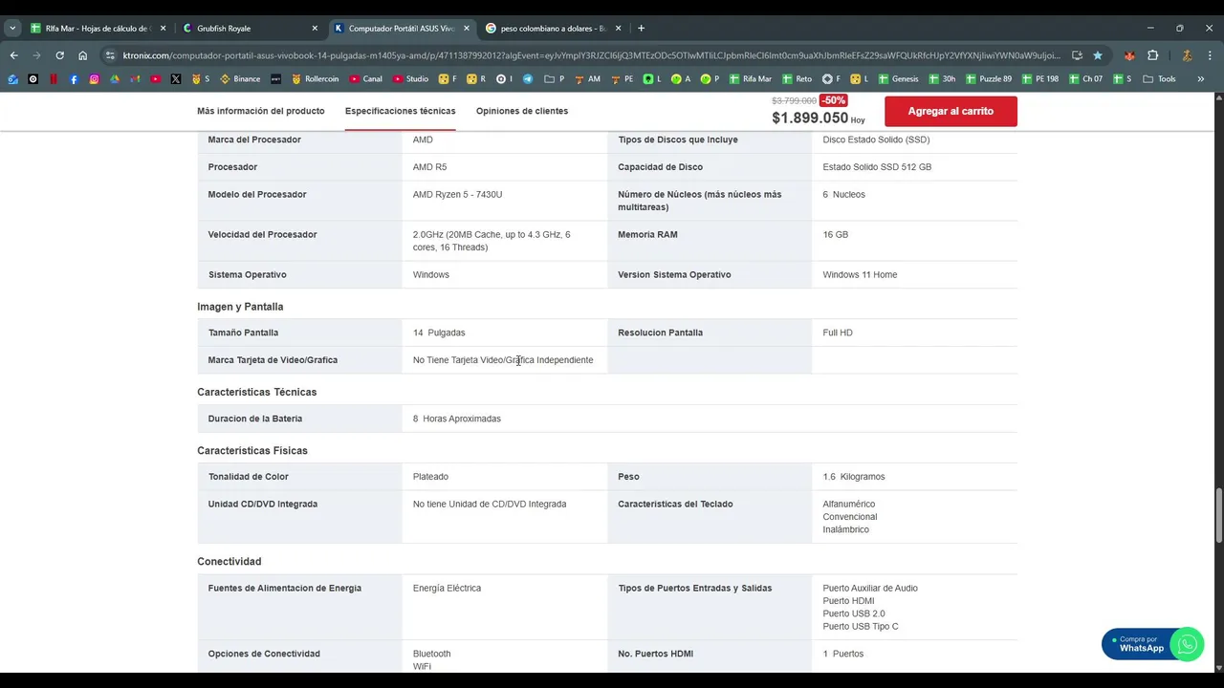Open the Compra por WhatsApp chat button
Image resolution: width=1224 pixels, height=688 pixels.
(x=1151, y=644)
